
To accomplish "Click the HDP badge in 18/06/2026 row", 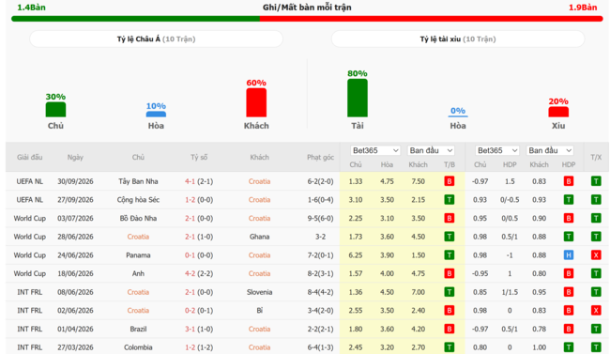I will [x=569, y=273].
